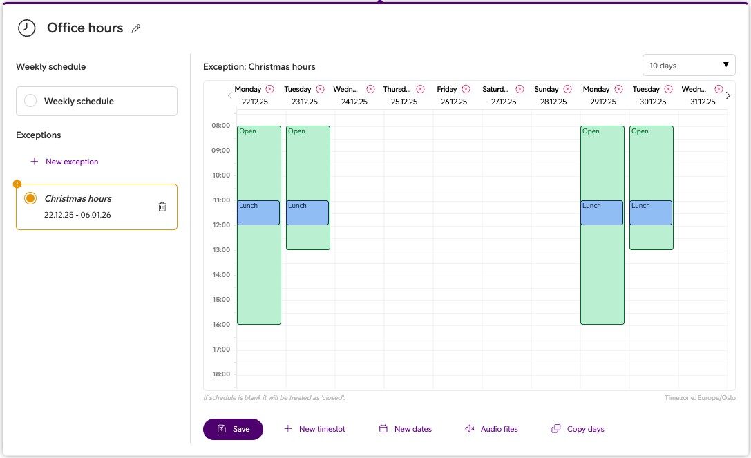Delete Christmas hours using the trash icon
This screenshot has height=458, width=751.
pos(162,207)
